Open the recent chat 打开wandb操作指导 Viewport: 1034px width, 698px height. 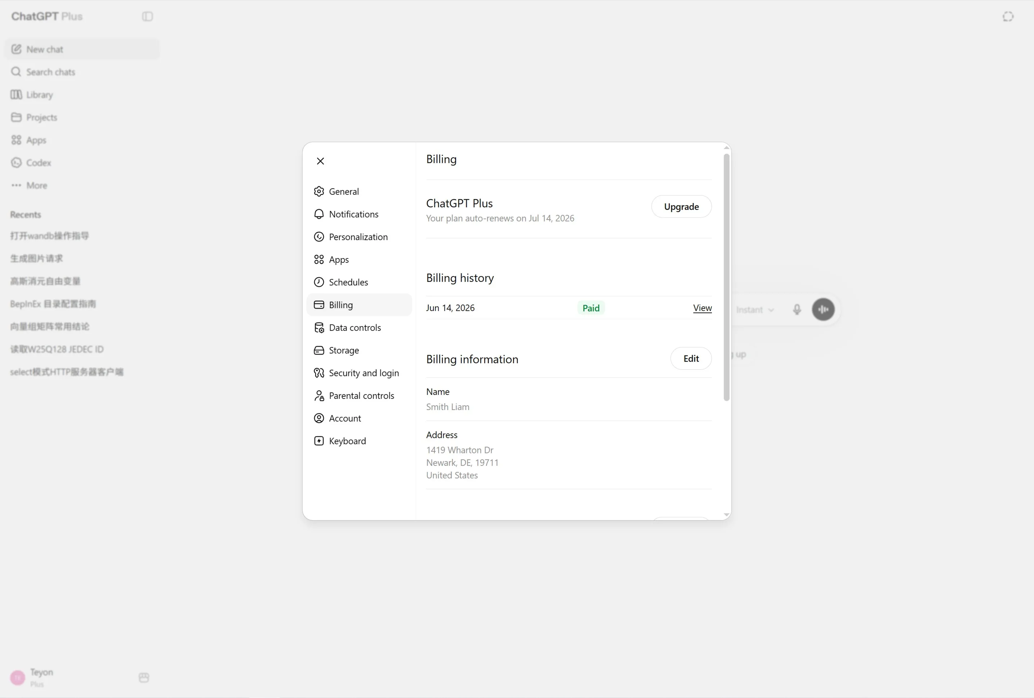click(82, 236)
